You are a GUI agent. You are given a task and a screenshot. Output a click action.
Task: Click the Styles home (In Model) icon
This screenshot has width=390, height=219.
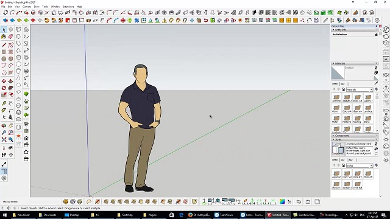343,165
